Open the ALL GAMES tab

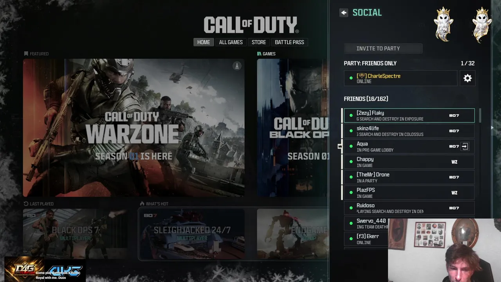click(x=231, y=42)
